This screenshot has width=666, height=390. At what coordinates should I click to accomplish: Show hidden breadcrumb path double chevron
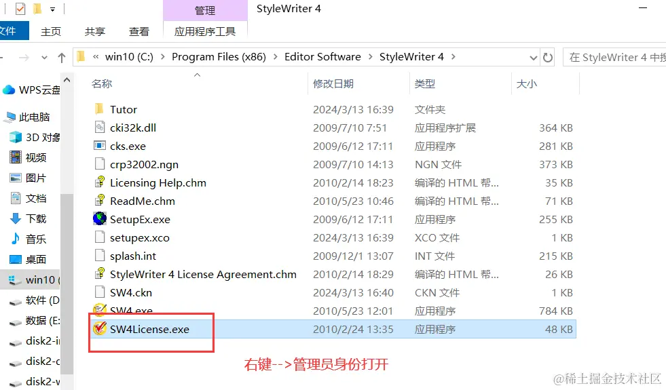click(96, 57)
